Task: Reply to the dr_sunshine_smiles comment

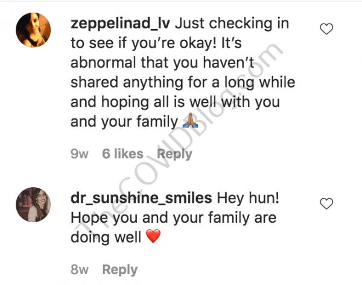Action: 119,269
